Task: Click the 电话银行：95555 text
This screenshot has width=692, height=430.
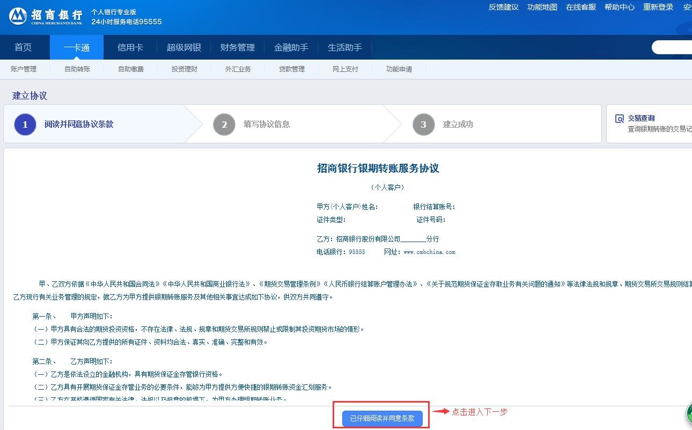Action: pyautogui.click(x=341, y=252)
